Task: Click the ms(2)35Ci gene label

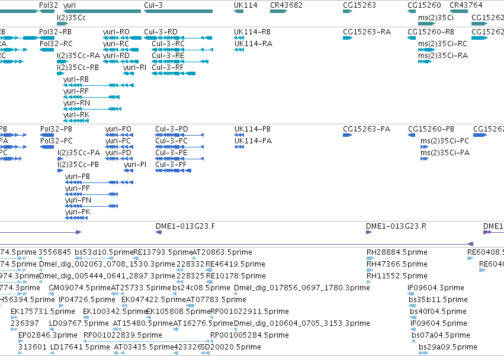Action: (x=436, y=17)
